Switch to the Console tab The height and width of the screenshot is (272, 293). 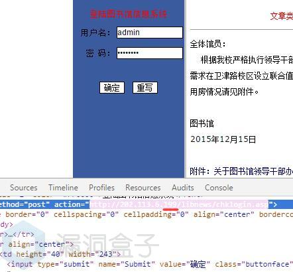pos(219,188)
